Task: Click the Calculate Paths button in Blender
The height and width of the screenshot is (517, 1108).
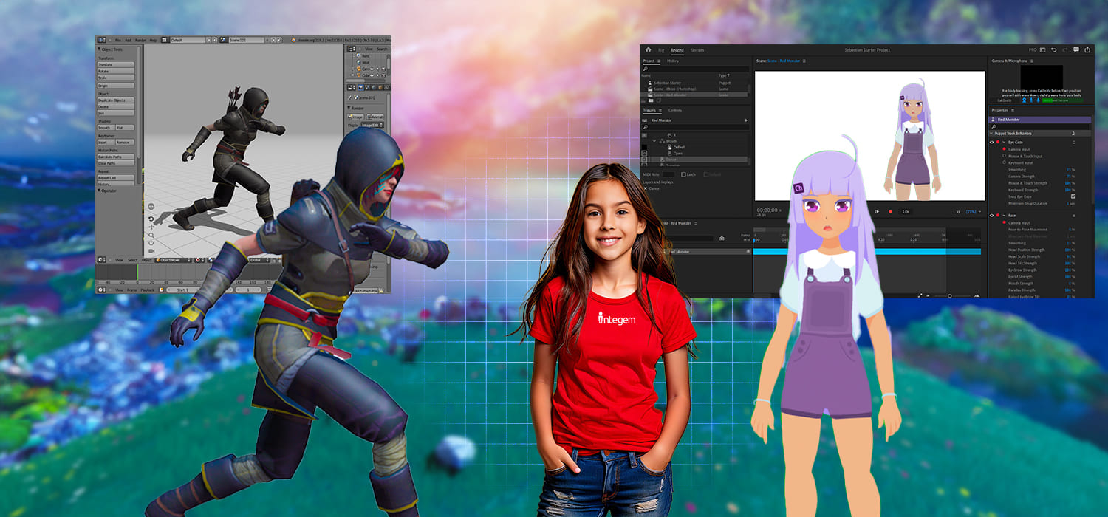Action: (116, 157)
